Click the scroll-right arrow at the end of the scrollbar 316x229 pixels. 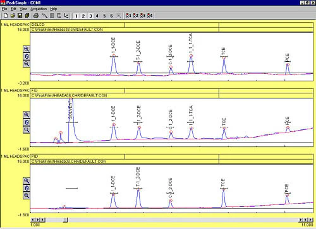310,220
